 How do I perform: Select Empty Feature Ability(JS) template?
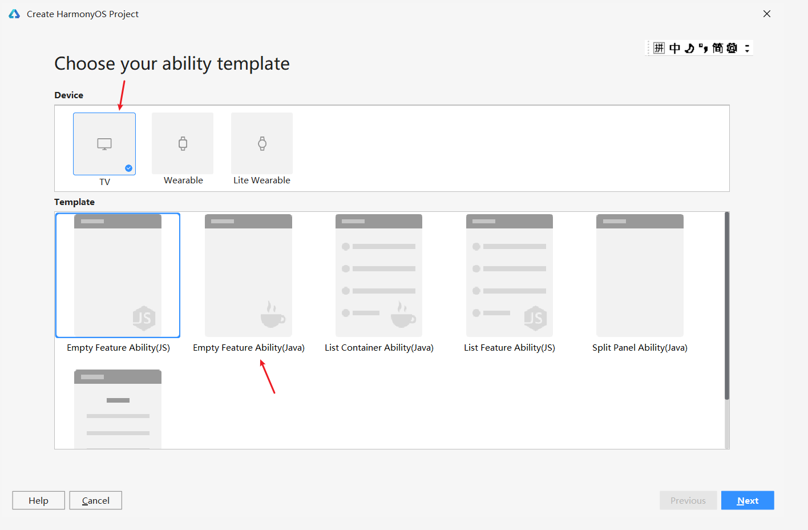(x=118, y=275)
